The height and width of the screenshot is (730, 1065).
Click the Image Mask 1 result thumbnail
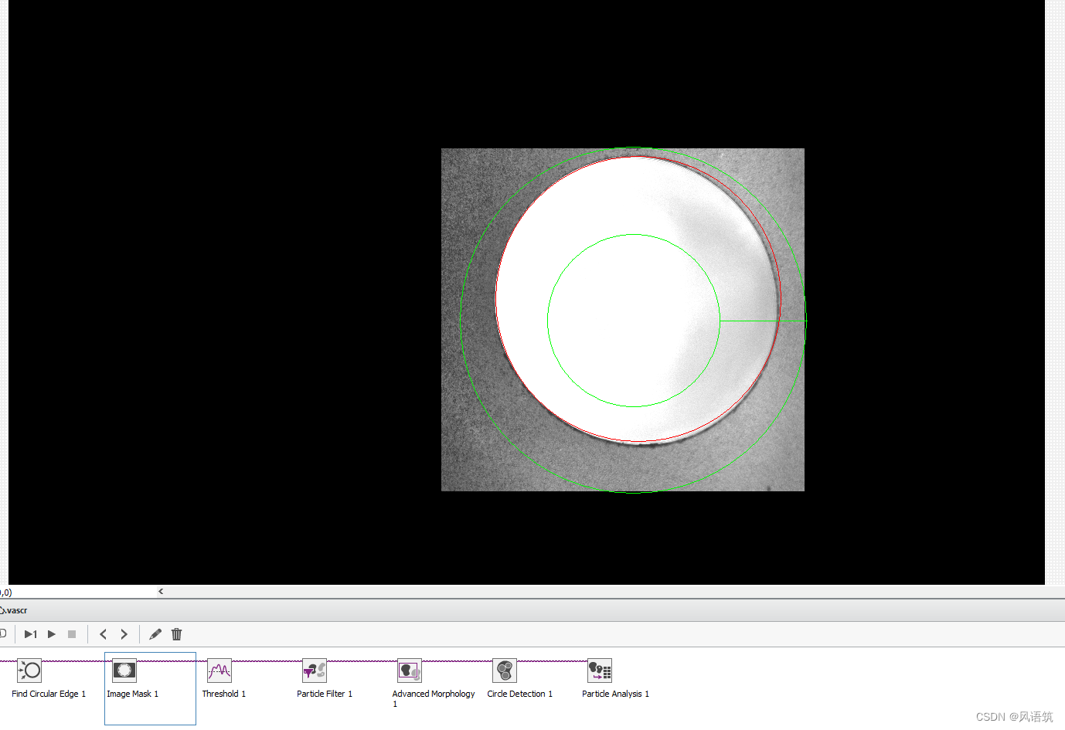coord(124,671)
